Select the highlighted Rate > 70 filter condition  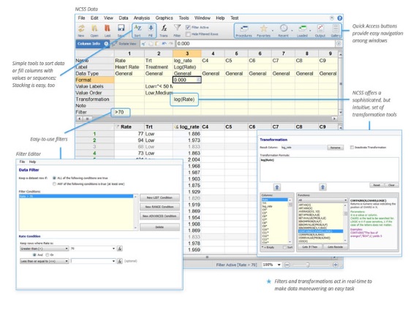point(76,197)
